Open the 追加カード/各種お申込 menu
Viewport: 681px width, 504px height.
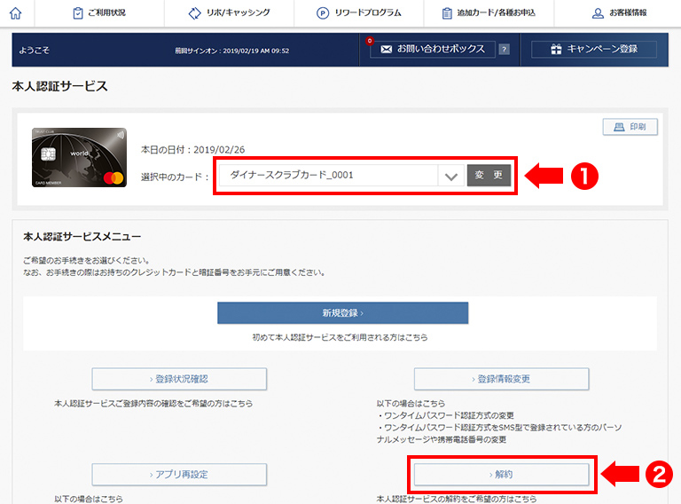pos(489,13)
